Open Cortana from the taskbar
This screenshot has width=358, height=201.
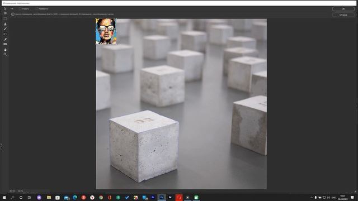[x=21, y=197]
